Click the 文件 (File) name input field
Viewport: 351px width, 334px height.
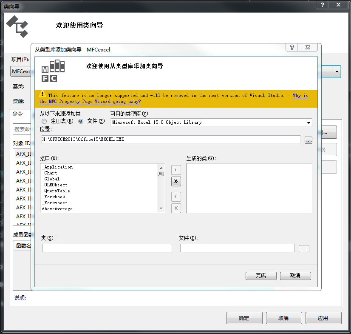237,248
